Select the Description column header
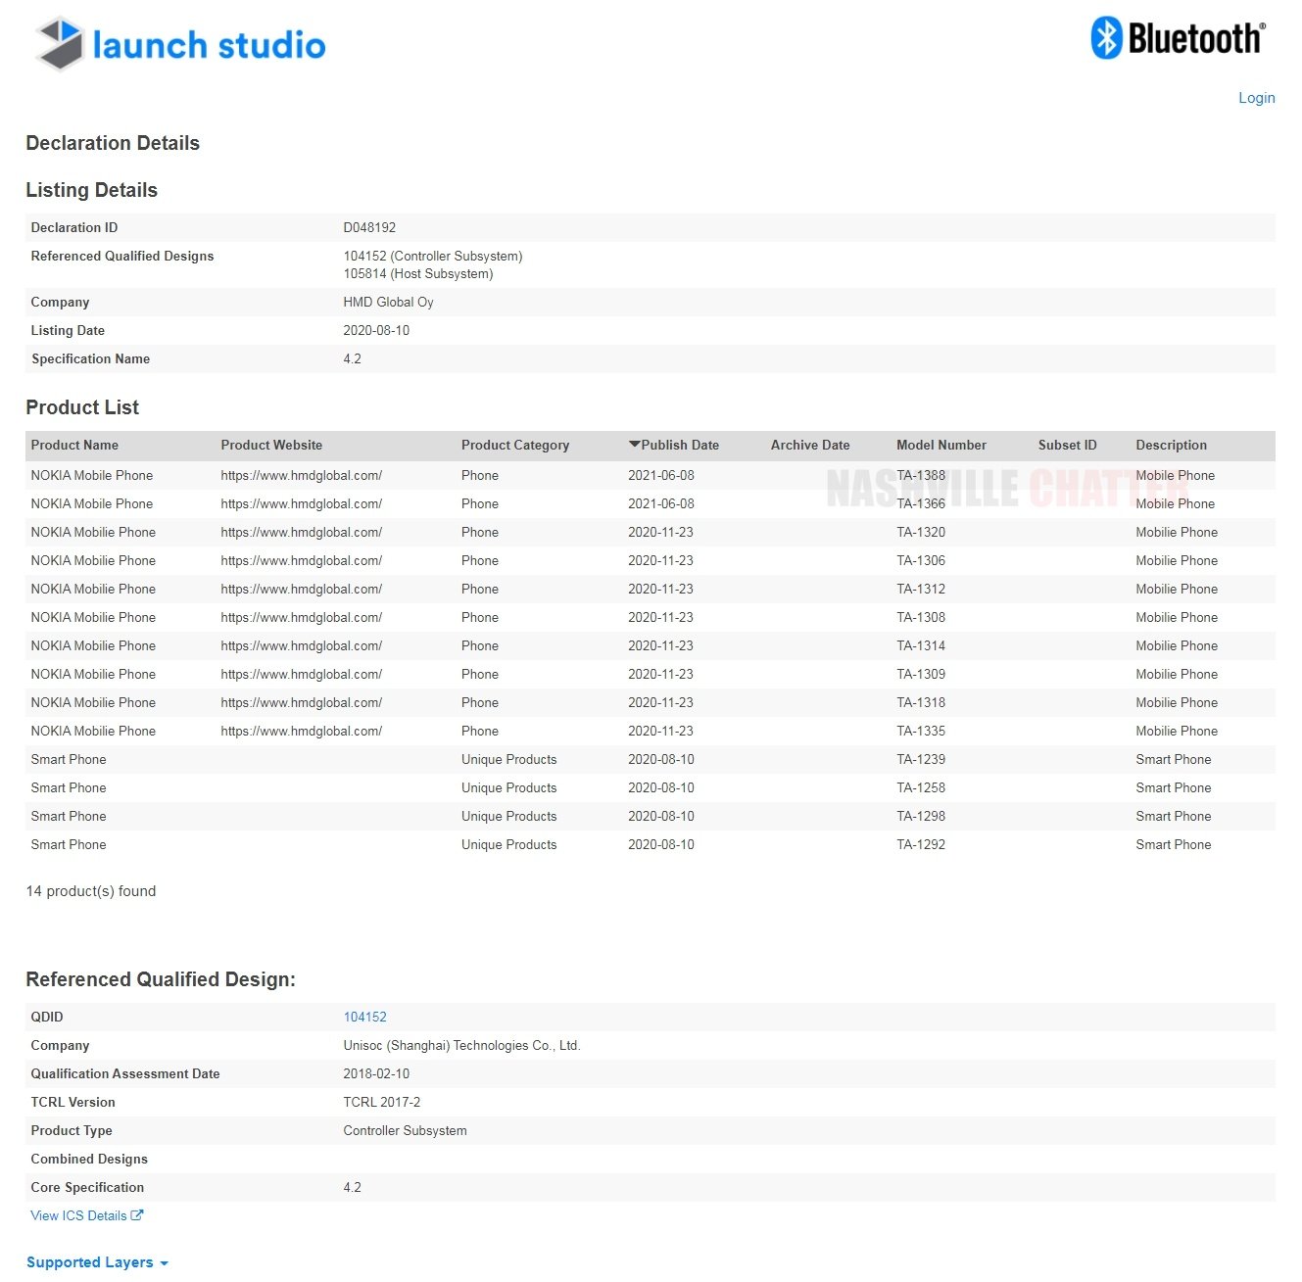 1171,445
